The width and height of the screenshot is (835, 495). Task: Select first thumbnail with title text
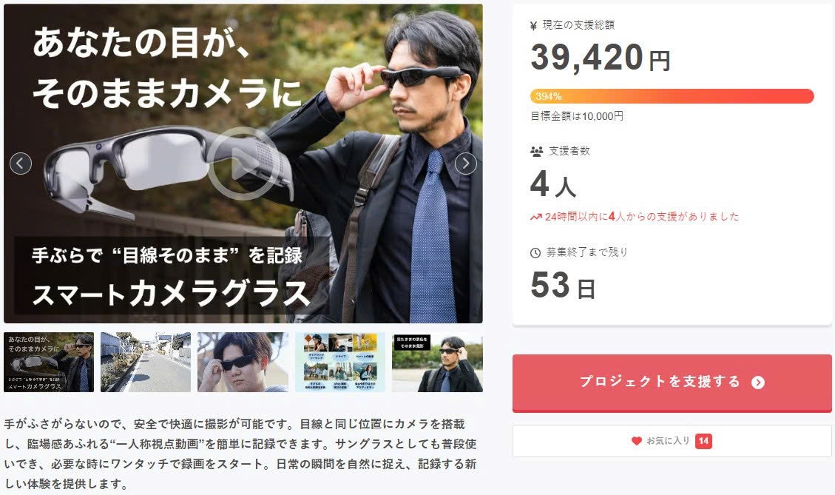click(x=49, y=363)
